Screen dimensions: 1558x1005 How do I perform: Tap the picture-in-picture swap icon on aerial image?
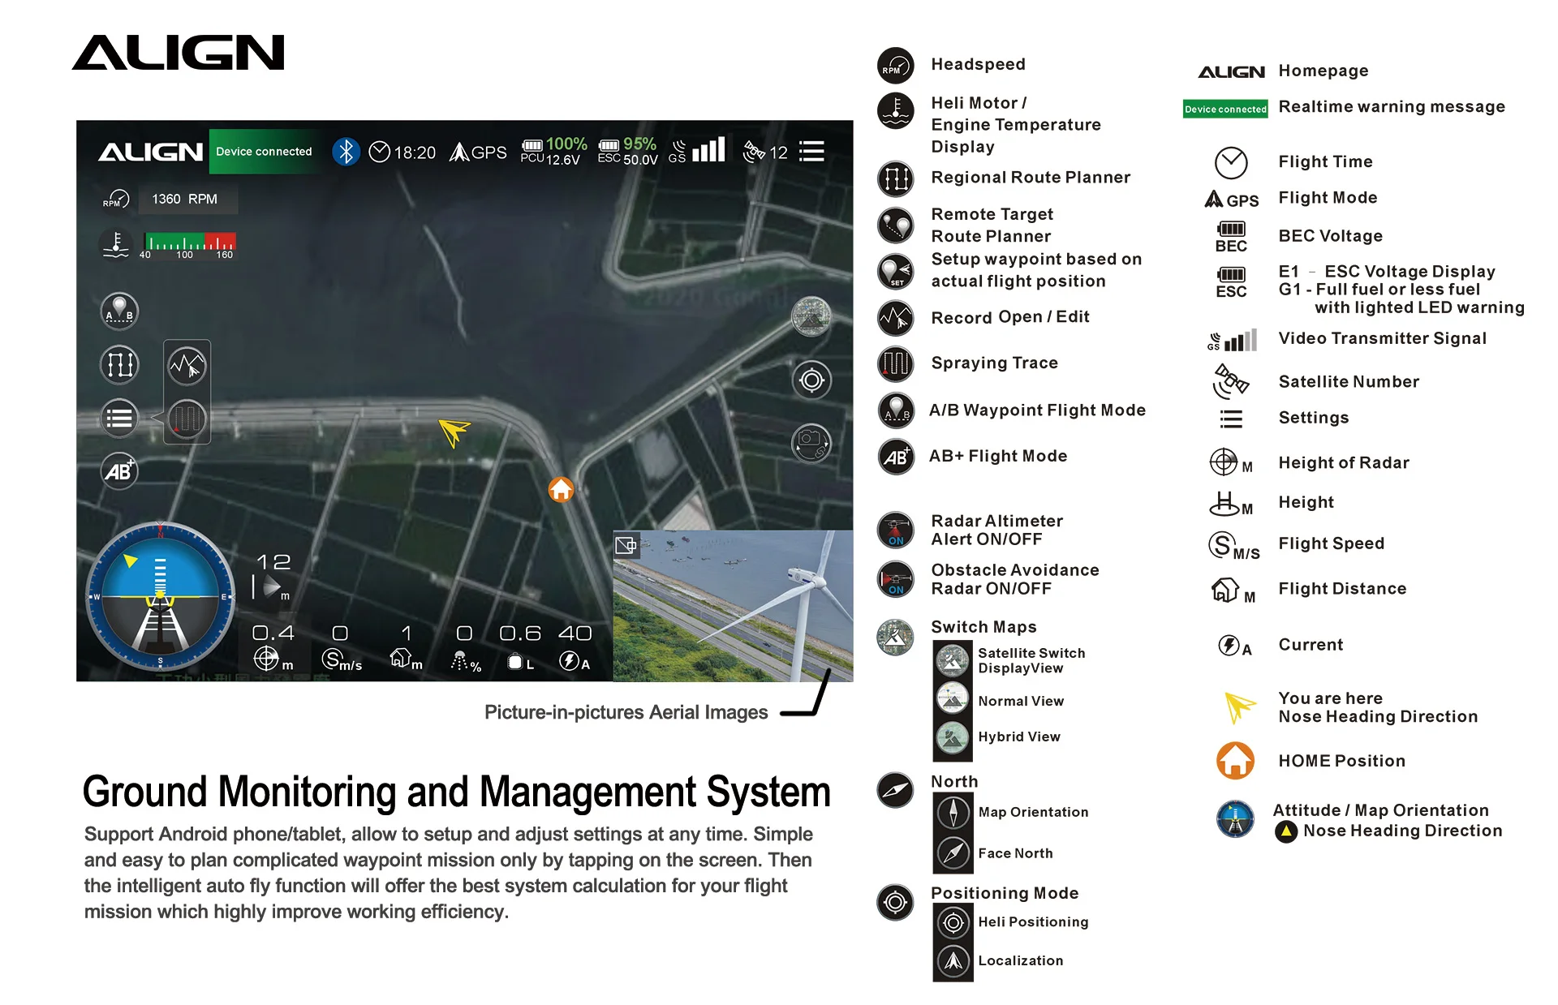click(626, 545)
